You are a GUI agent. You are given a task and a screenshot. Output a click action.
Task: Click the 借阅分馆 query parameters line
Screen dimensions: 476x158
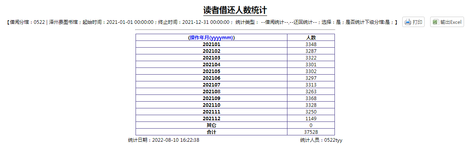[x=202, y=22]
